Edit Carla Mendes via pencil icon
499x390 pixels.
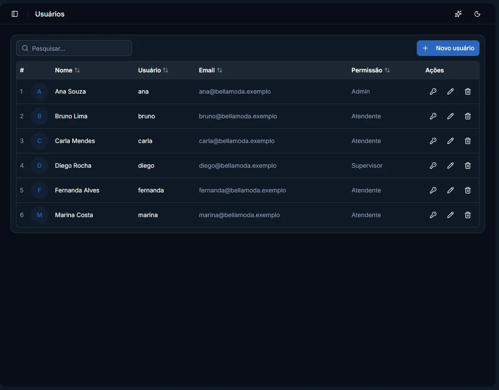point(450,141)
